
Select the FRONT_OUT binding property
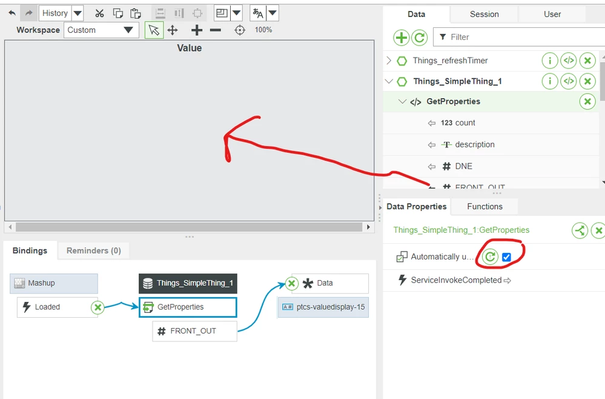click(x=194, y=332)
